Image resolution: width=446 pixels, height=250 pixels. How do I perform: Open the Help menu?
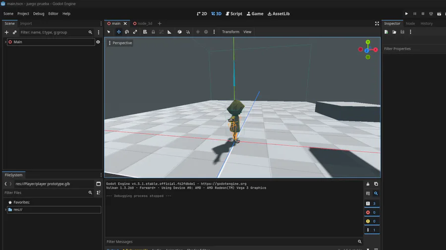(x=66, y=14)
